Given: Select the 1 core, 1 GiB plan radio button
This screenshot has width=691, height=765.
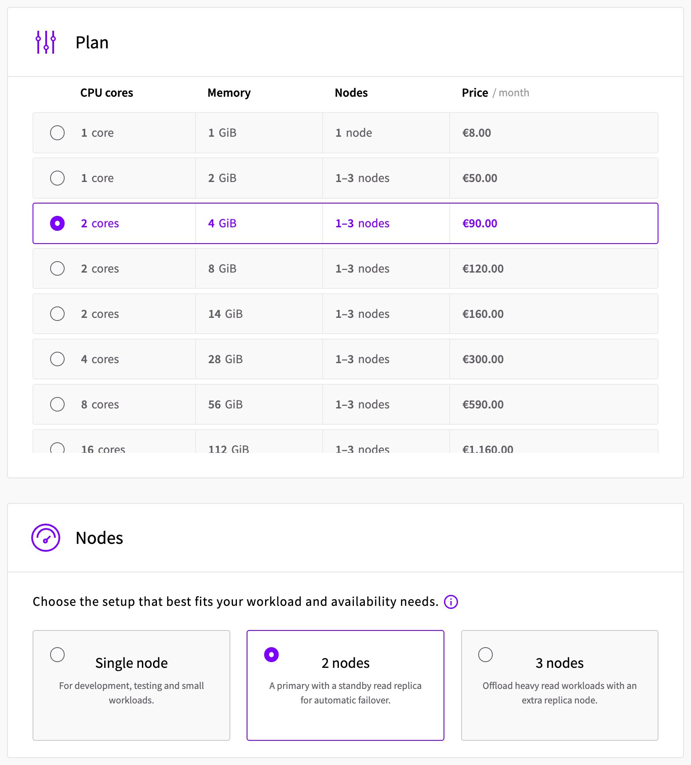Looking at the screenshot, I should (57, 133).
